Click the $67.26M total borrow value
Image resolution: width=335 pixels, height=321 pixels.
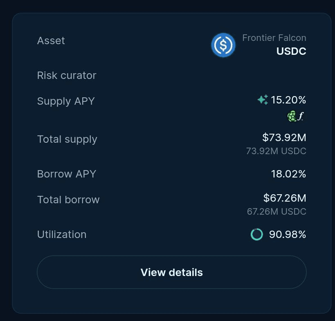click(x=285, y=198)
